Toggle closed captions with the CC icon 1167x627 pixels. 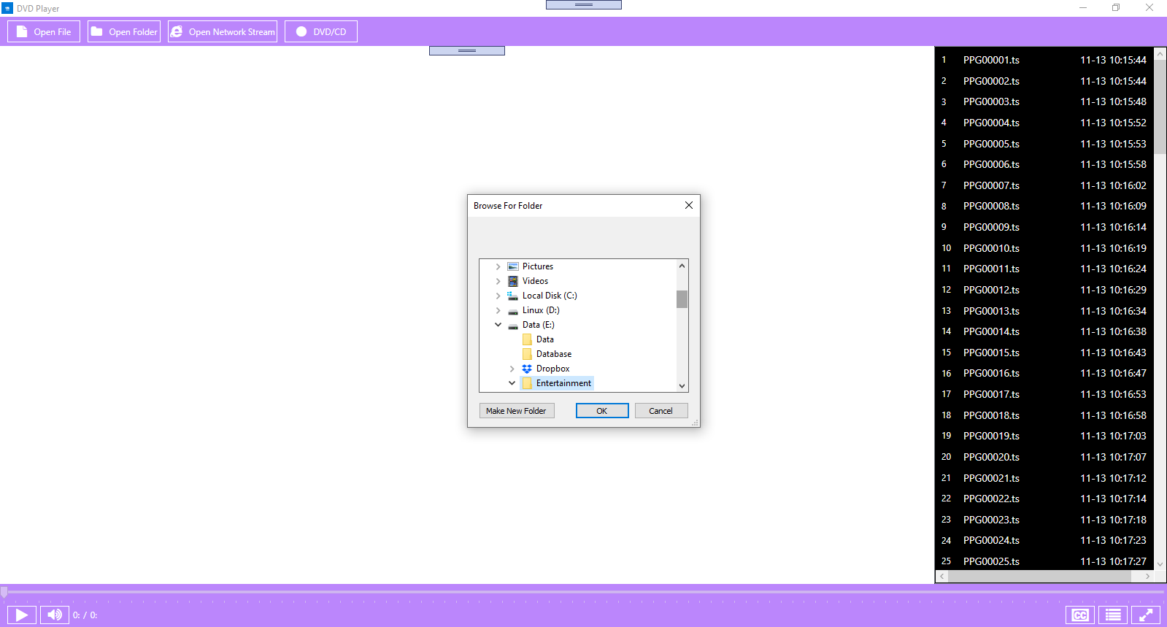1079,615
